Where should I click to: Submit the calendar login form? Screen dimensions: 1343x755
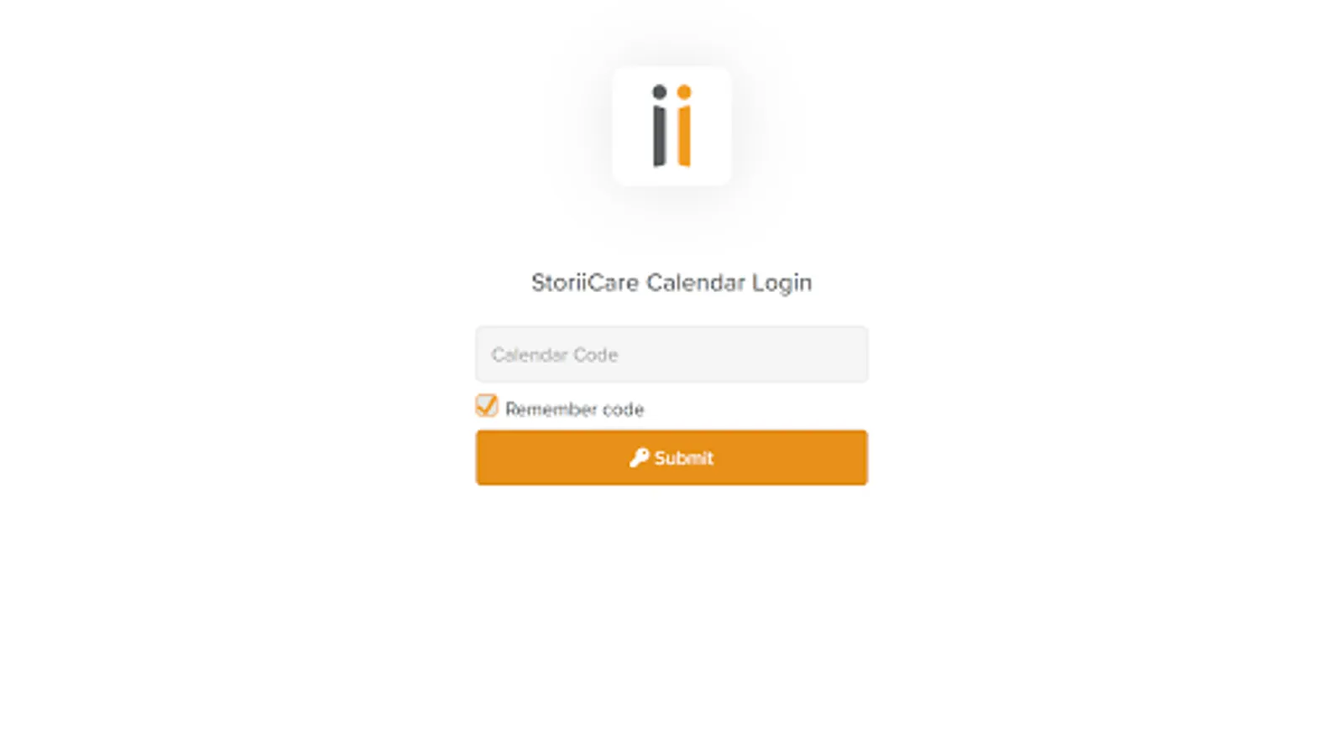[671, 457]
